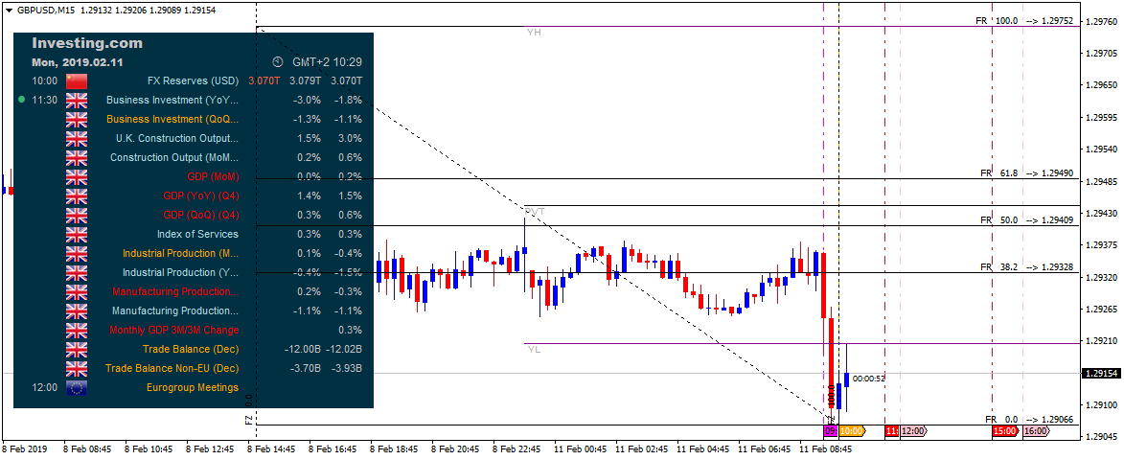Image resolution: width=1124 pixels, height=460 pixels.
Task: Click the green dot next to 11:30
Action: (x=22, y=101)
